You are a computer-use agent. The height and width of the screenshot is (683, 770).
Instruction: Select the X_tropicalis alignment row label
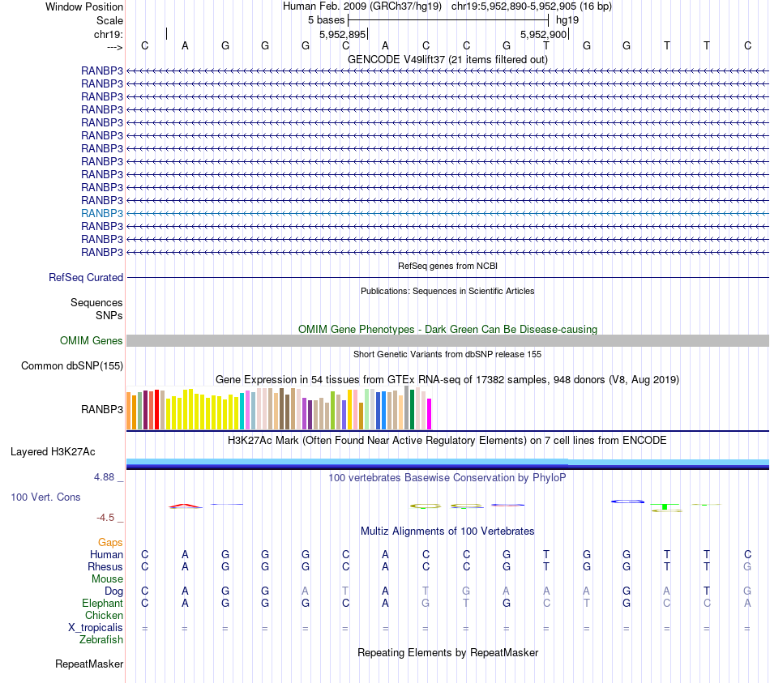(x=96, y=628)
